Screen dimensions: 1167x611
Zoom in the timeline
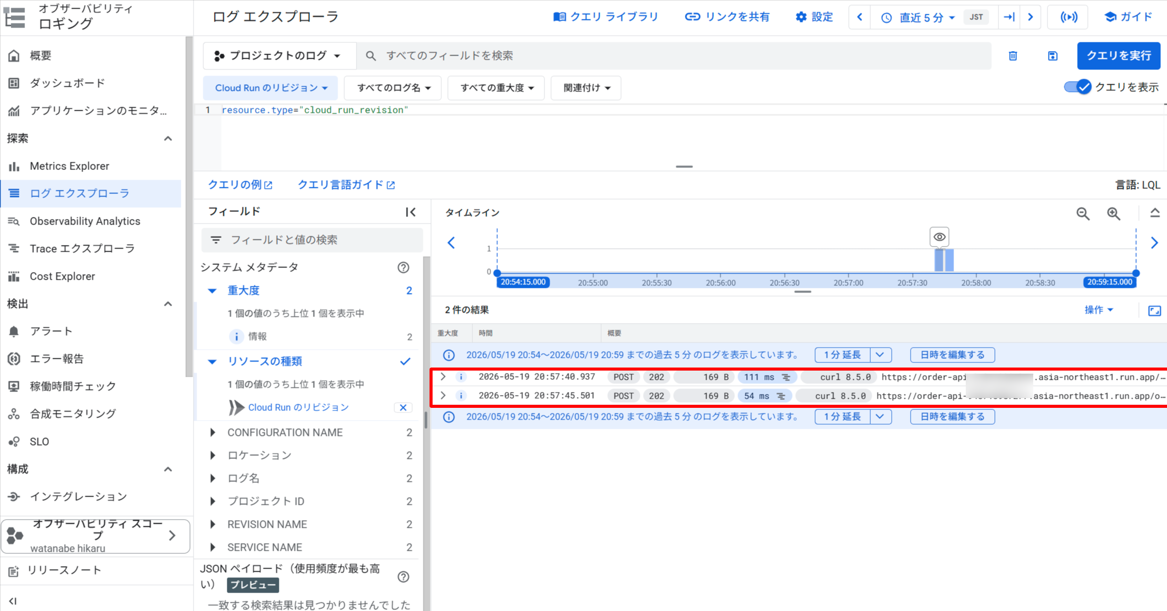[1114, 213]
